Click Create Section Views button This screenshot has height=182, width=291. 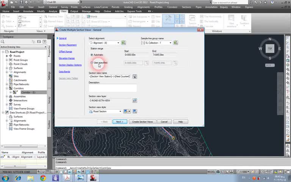click(142, 122)
